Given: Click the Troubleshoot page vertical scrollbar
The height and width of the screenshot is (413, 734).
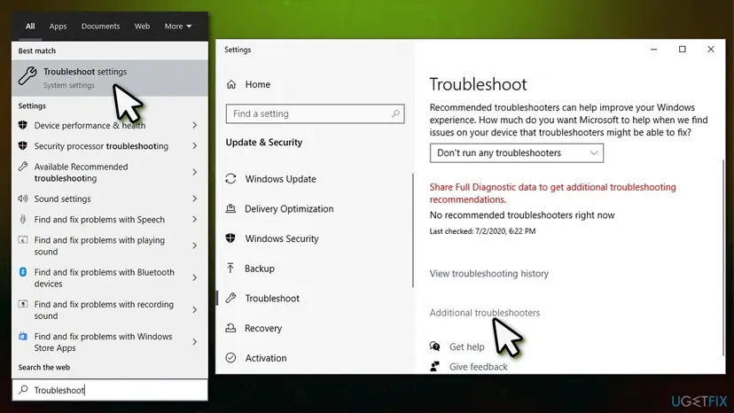Looking at the screenshot, I should [x=723, y=257].
